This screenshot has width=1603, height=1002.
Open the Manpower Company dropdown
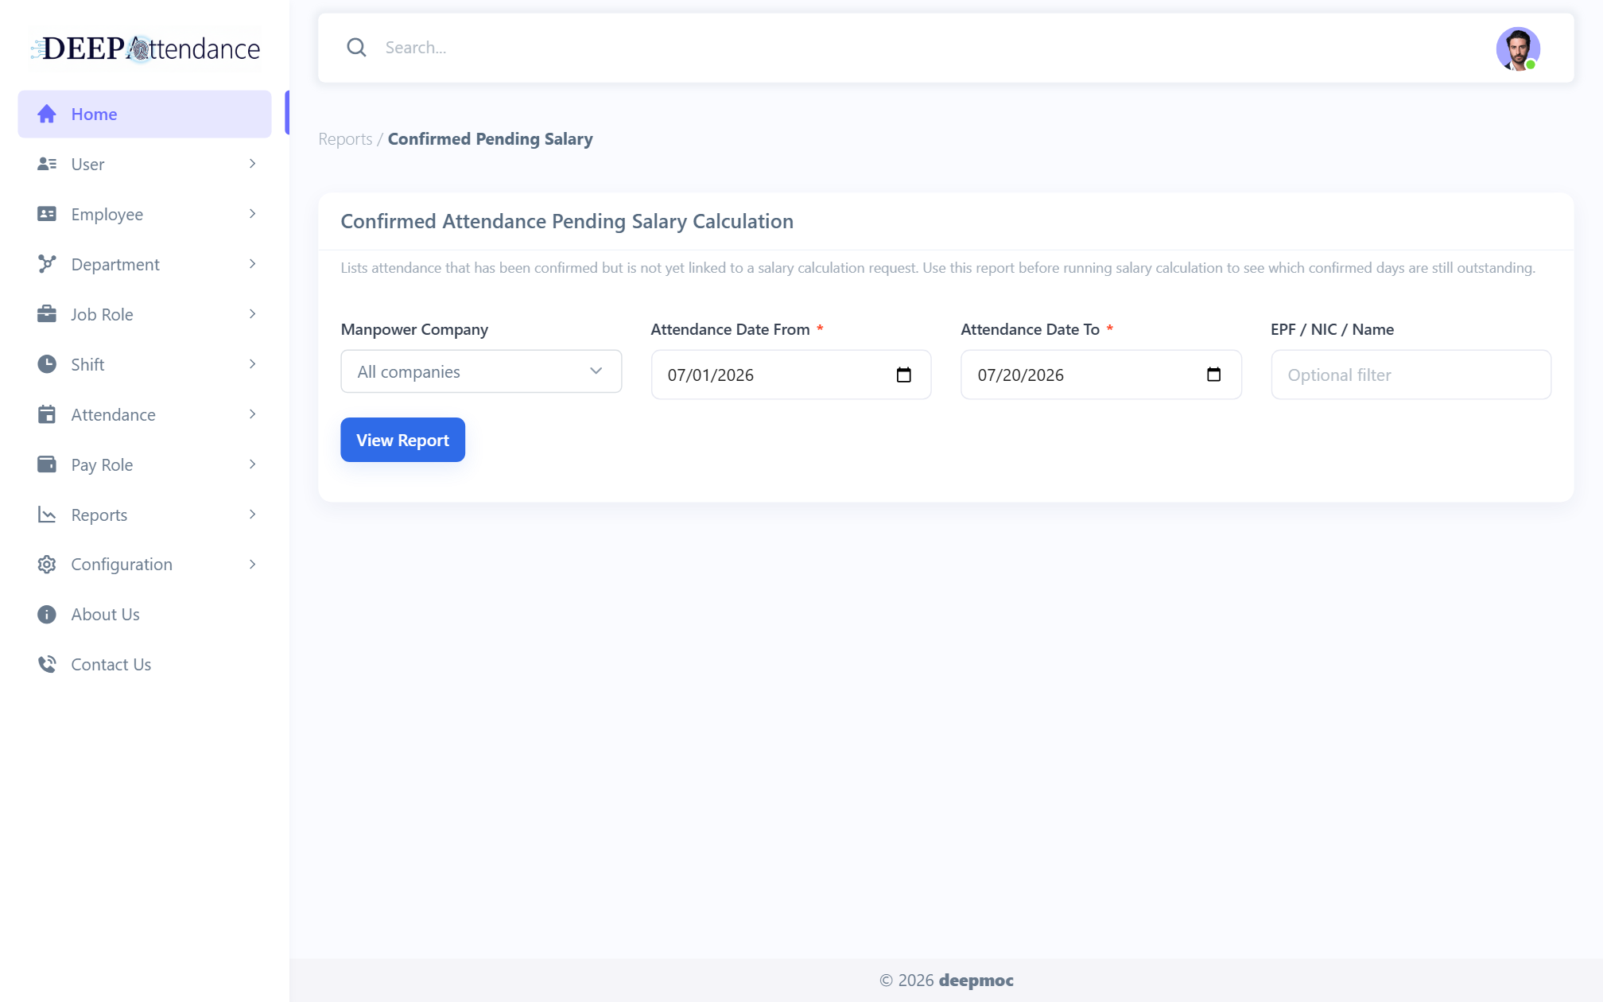481,371
